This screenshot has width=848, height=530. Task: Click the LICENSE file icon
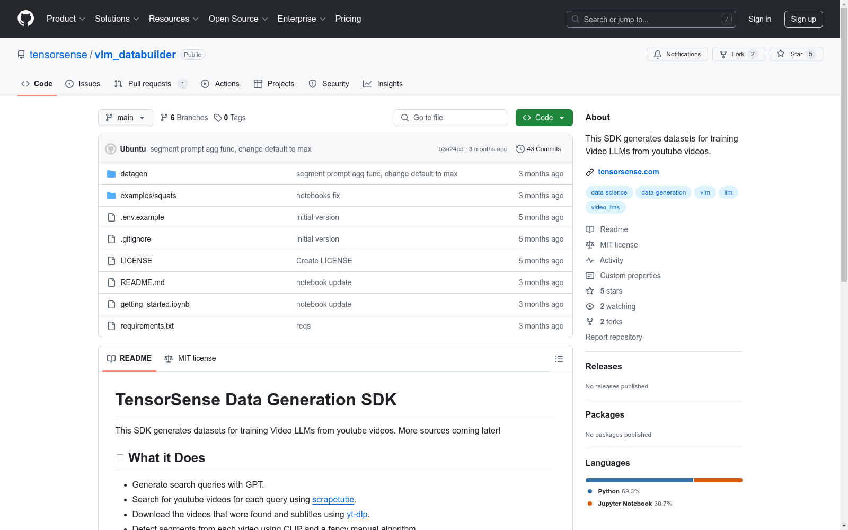click(x=111, y=261)
